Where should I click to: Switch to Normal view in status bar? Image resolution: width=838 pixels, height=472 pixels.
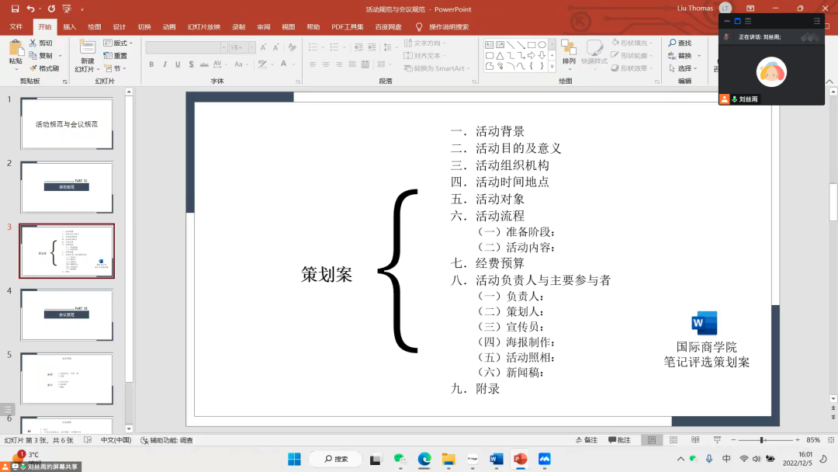point(651,440)
